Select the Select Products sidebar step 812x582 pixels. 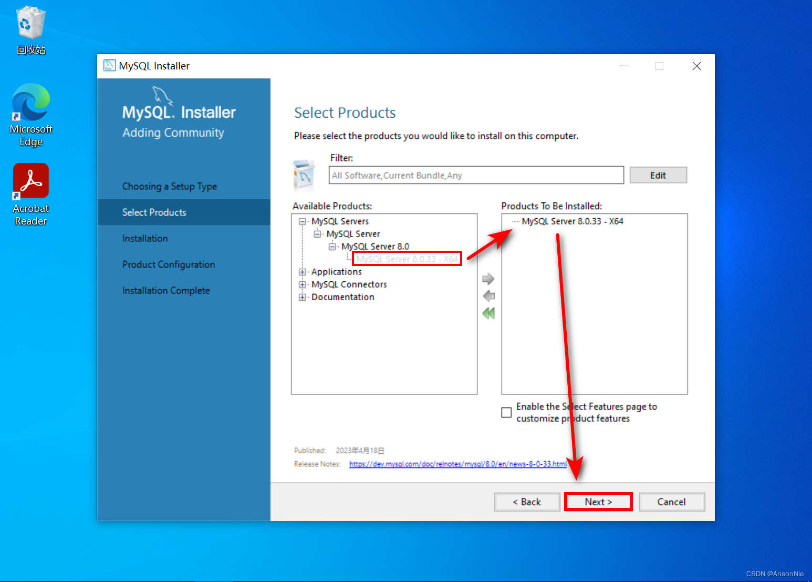tap(184, 212)
